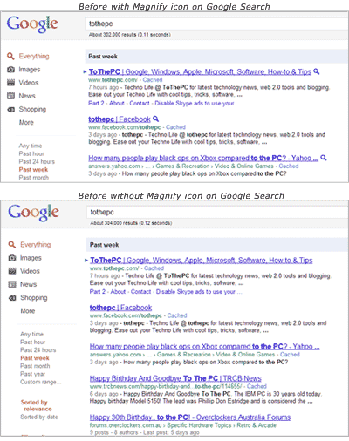Open Cached link of Yahoo answers result, top screenshot
Screen dimensions: 349x441
click(289, 166)
